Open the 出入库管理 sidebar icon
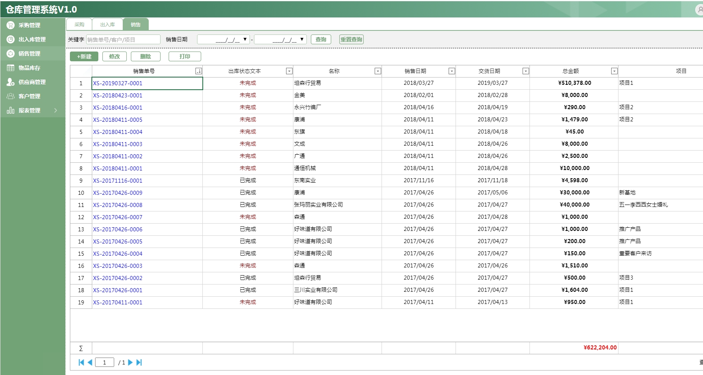Viewport: 703px width, 375px height. (x=11, y=39)
